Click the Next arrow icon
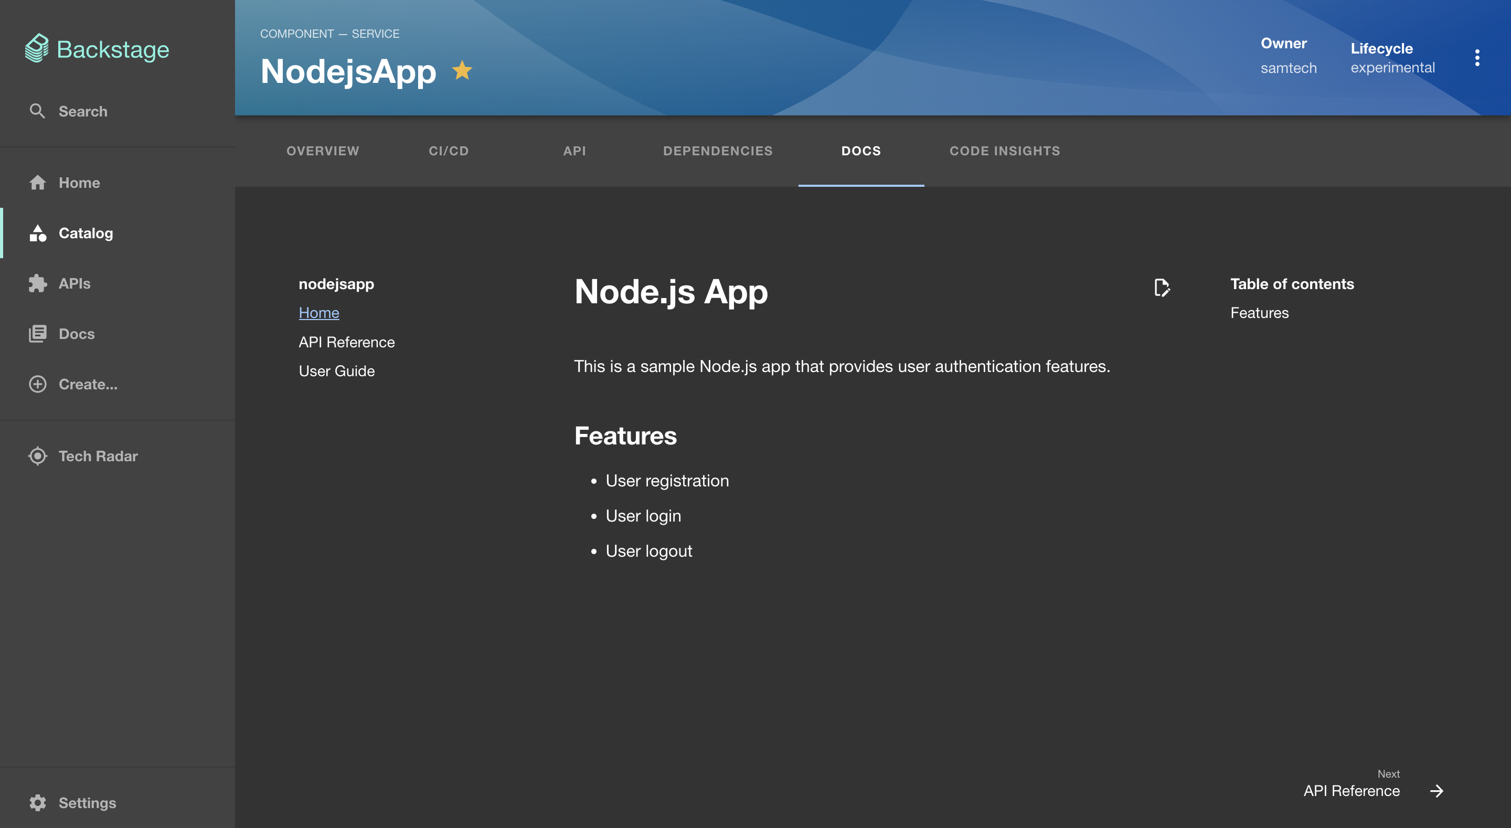The width and height of the screenshot is (1511, 828). pyautogui.click(x=1436, y=791)
